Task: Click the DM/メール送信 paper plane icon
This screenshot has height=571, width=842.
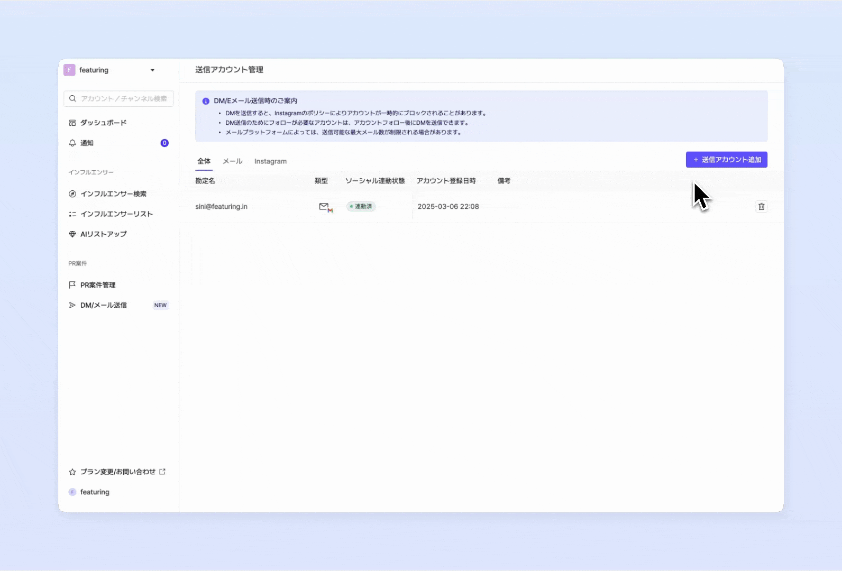Action: point(72,305)
